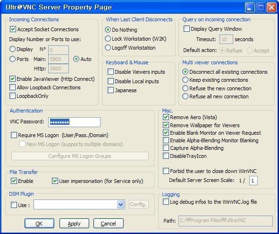Check Capture Alpha-Blending option
279x234 pixels.
tap(166, 148)
